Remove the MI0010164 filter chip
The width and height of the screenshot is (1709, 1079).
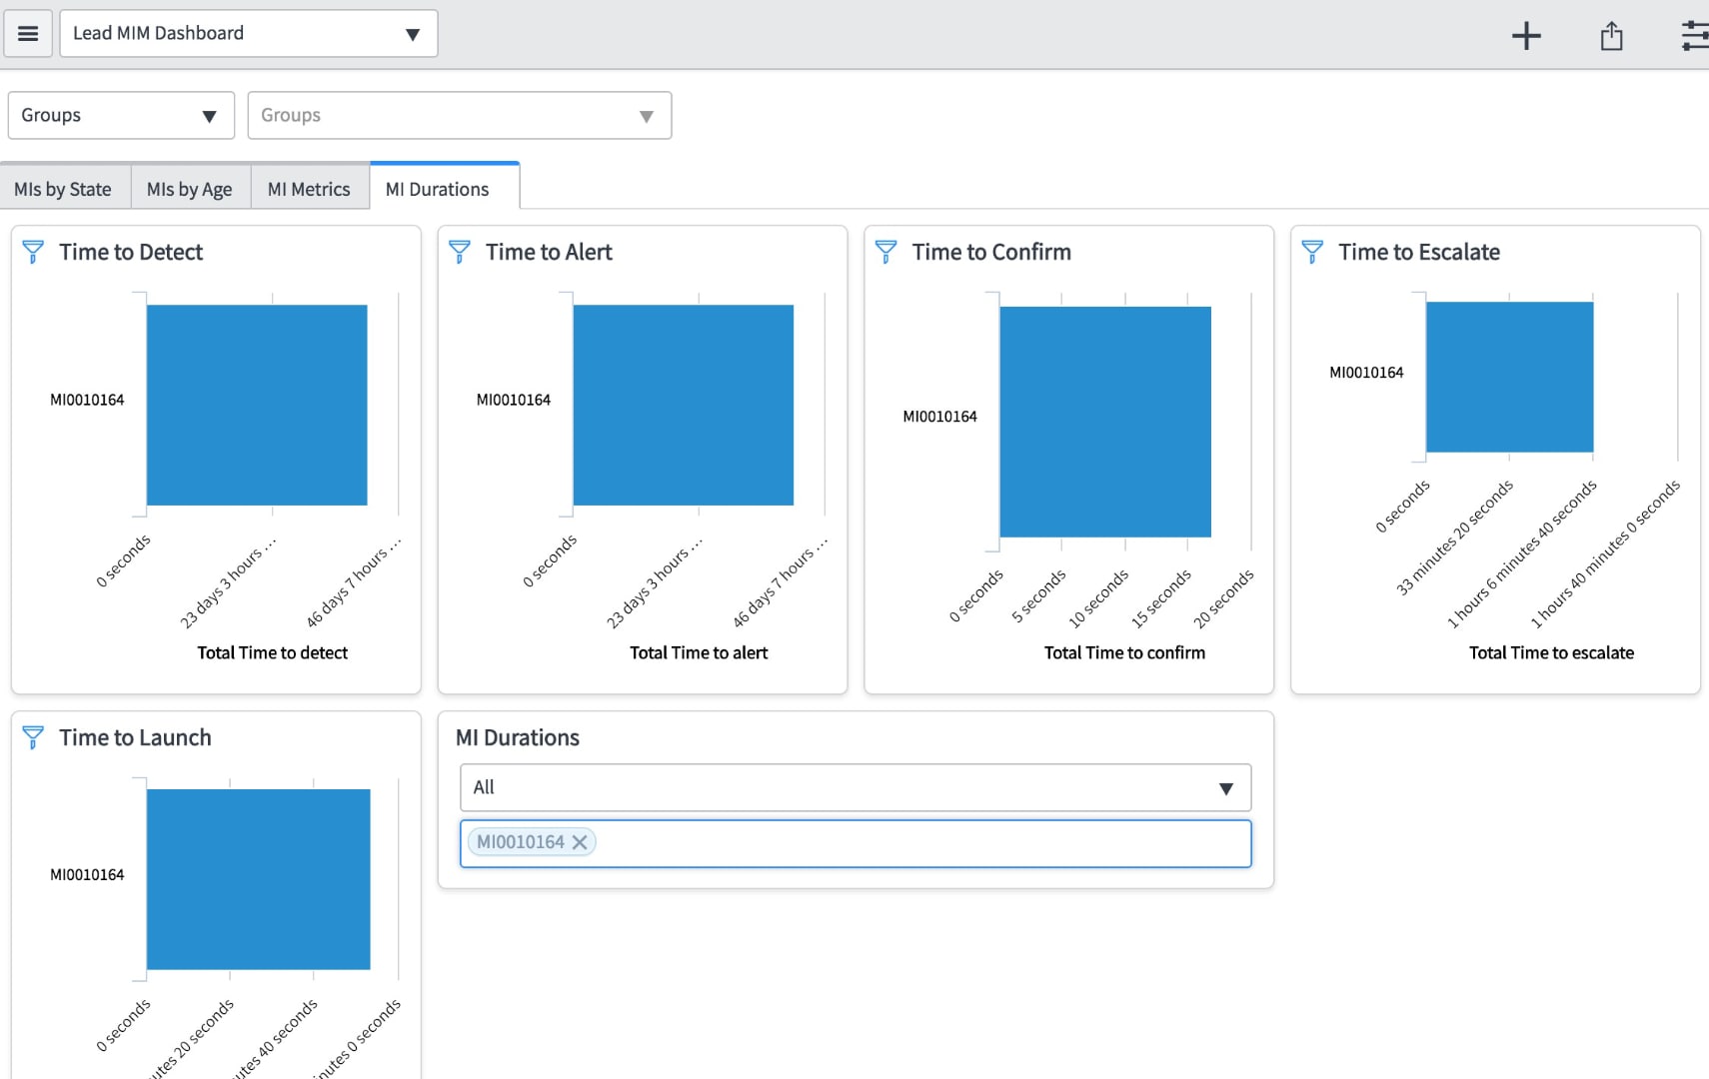click(x=580, y=842)
